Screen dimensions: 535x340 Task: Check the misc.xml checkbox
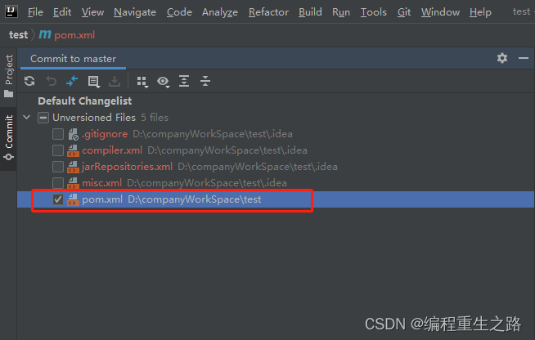point(58,183)
